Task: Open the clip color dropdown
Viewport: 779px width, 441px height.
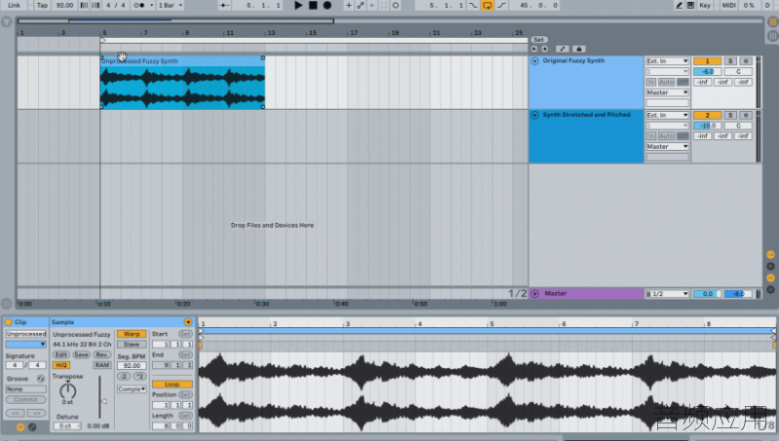Action: click(x=25, y=344)
